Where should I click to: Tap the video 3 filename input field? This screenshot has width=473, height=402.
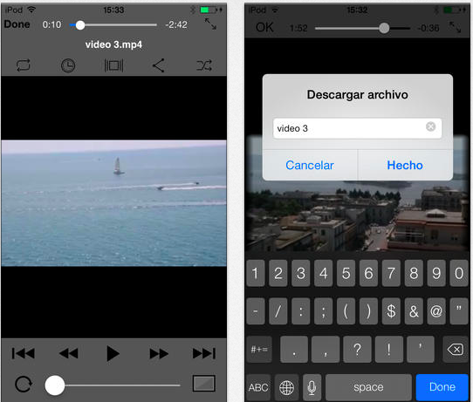(357, 128)
